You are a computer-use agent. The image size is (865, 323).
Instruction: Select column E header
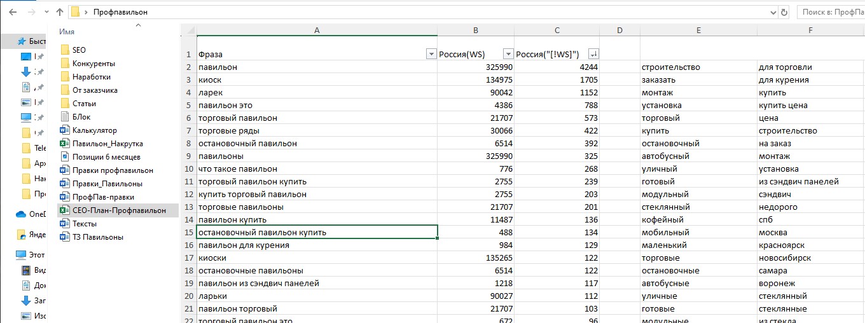pos(698,30)
